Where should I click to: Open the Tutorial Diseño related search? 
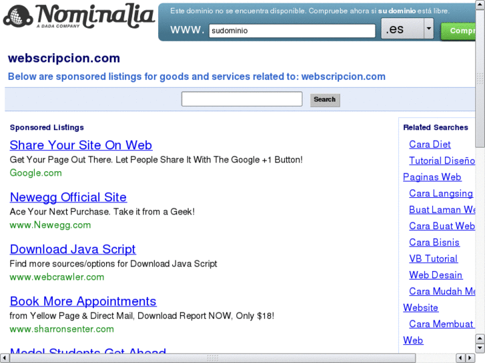pyautogui.click(x=442, y=161)
